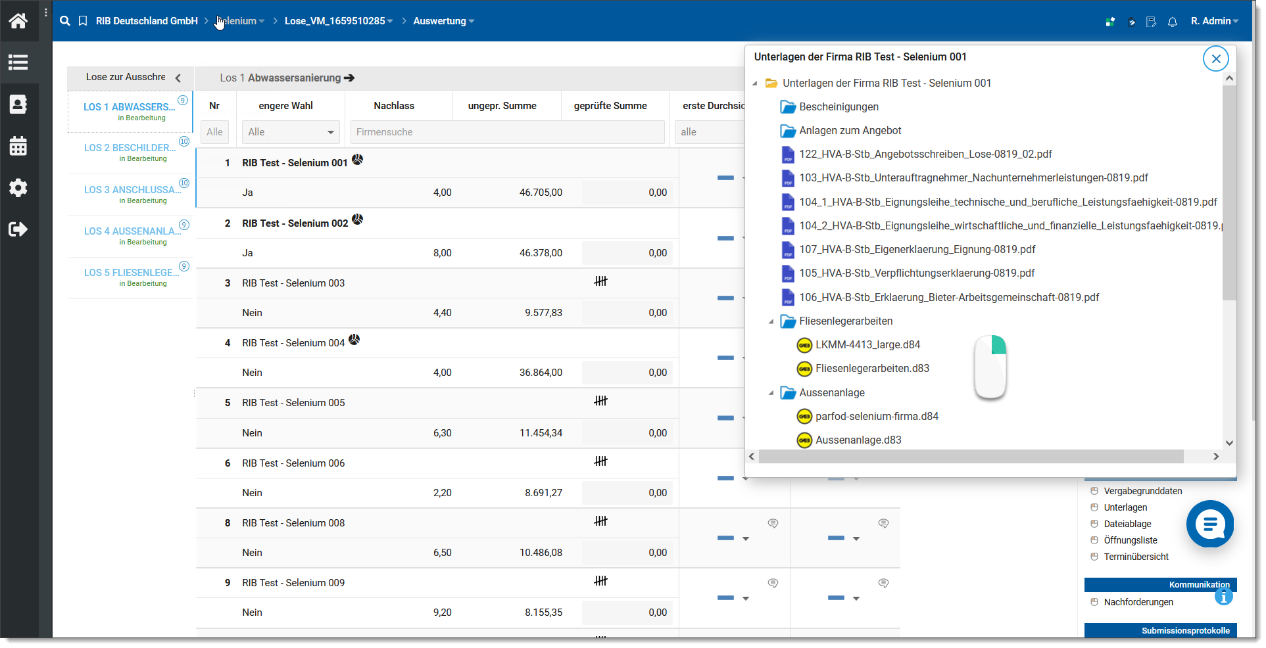
Task: Open the Terminübersicht link
Action: point(1136,557)
